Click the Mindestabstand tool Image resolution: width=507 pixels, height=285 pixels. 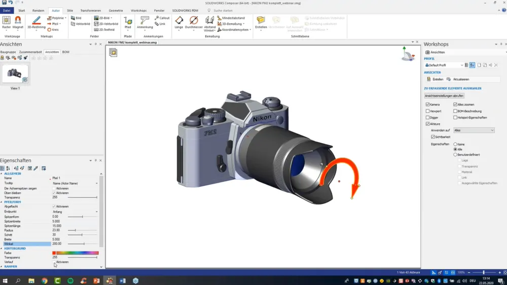click(231, 18)
